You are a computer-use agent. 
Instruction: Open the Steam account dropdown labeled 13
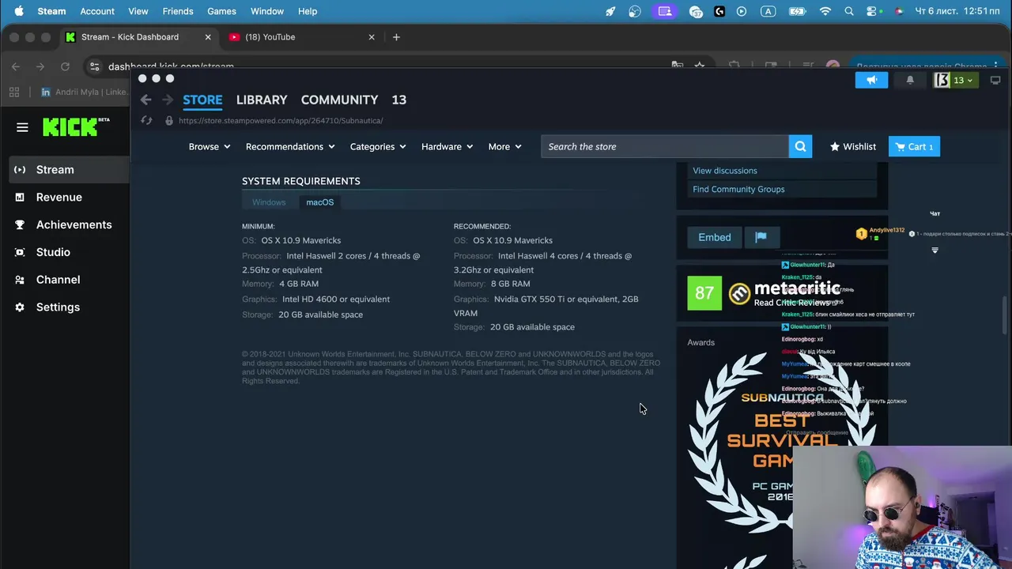pos(955,80)
